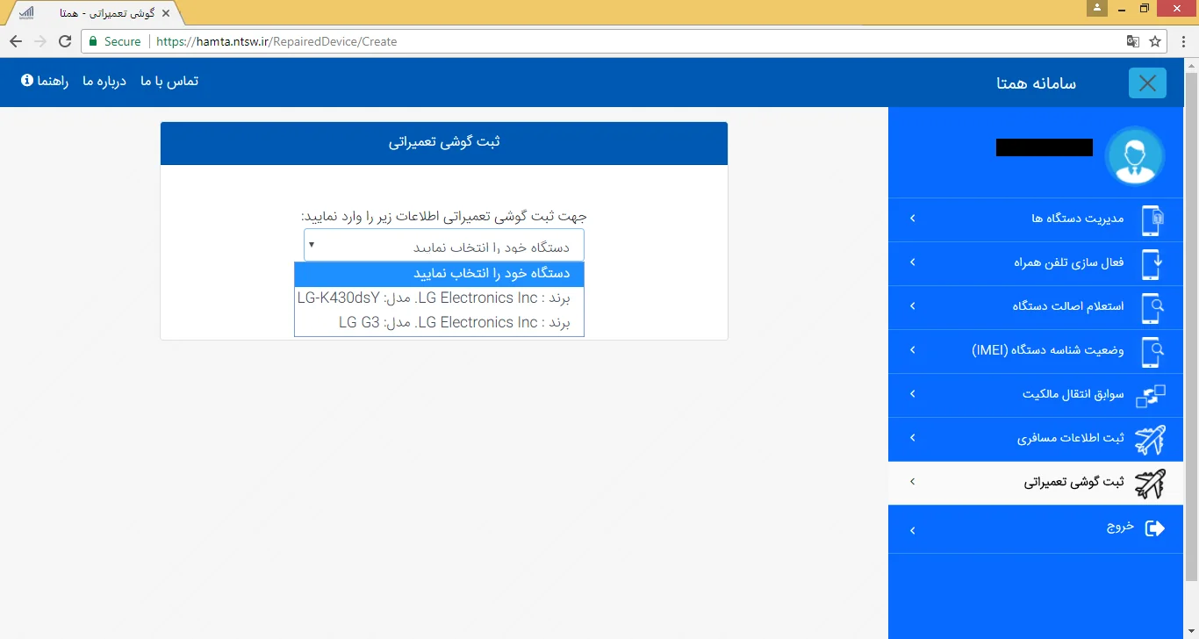Select the mobile phone activation icon
Screen dimensions: 1199x639
pos(1152,263)
